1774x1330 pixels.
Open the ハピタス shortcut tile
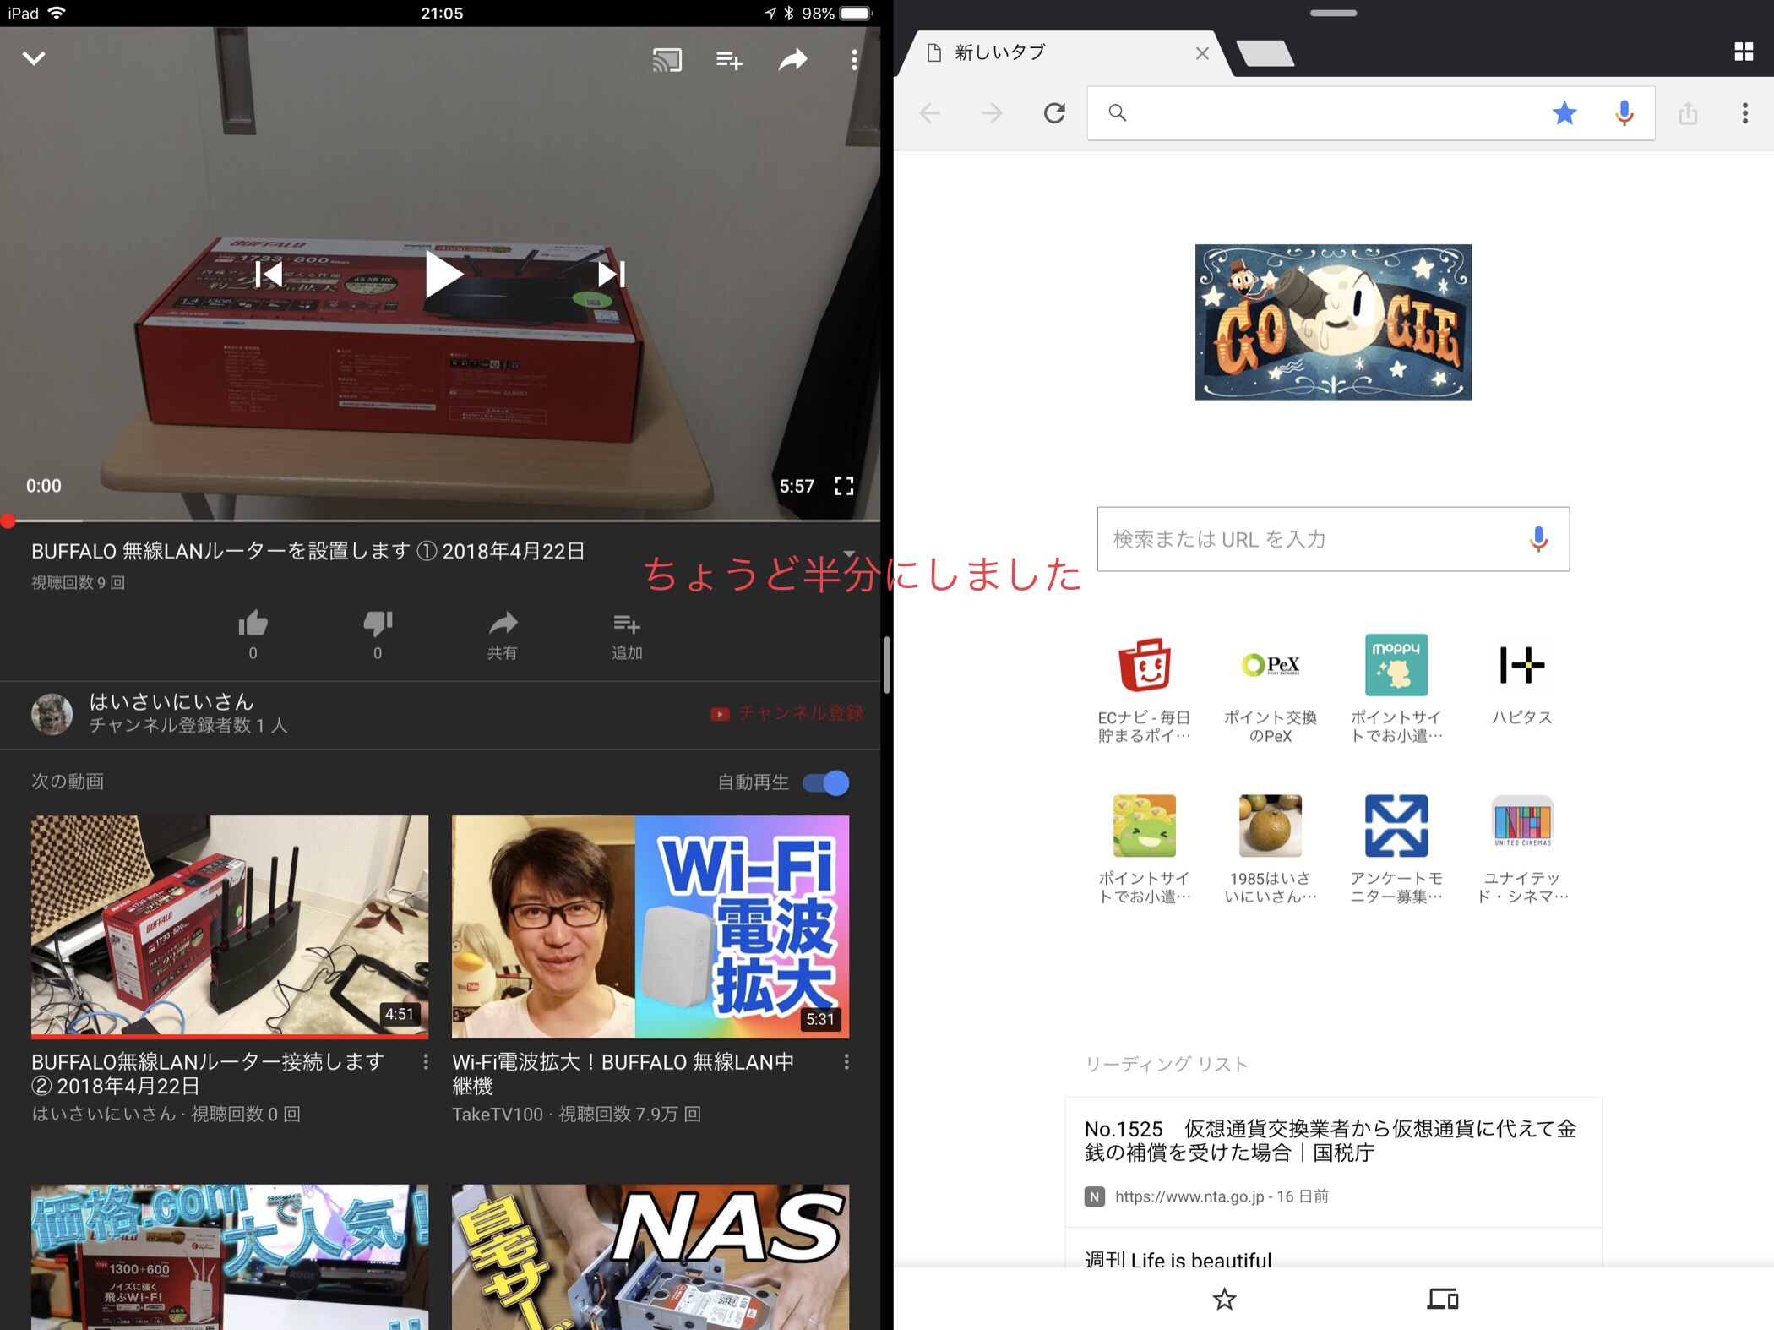(1521, 681)
